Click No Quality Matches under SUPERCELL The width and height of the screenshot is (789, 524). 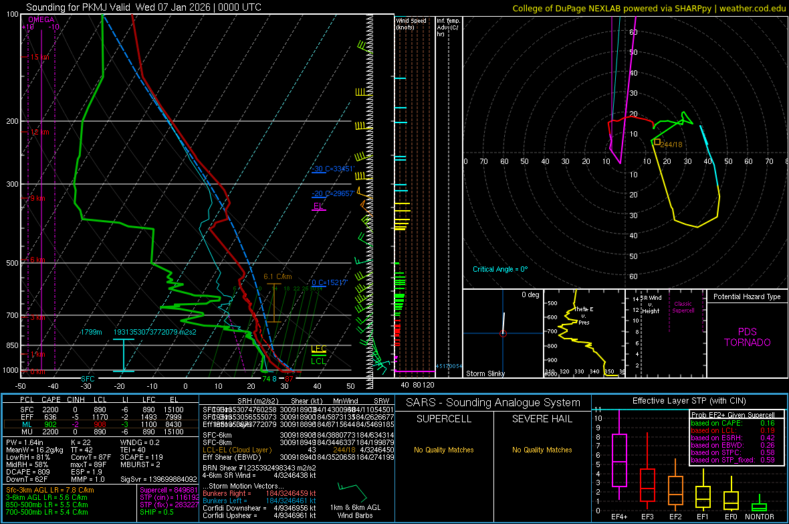(444, 450)
